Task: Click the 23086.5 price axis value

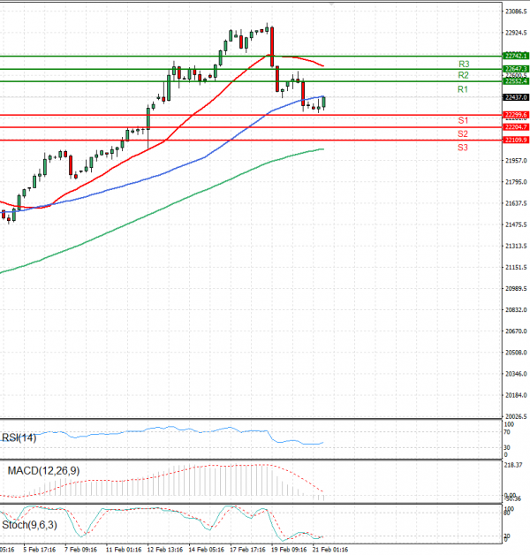Action: (x=516, y=11)
